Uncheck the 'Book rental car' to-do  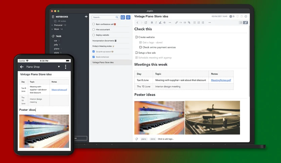(x=93, y=57)
